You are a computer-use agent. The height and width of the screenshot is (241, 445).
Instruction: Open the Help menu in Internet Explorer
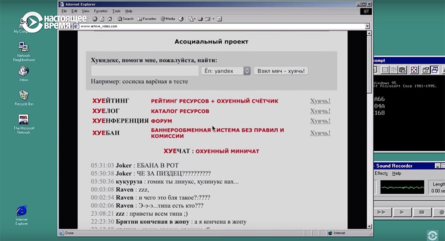(x=129, y=11)
